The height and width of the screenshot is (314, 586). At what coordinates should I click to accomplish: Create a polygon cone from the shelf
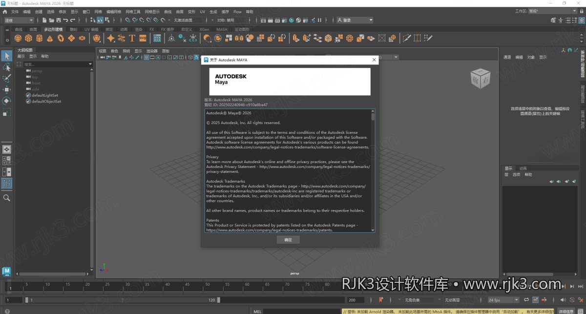[x=50, y=38]
